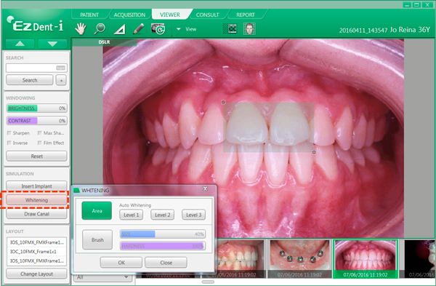Switch to the CONSULT tab

coord(207,15)
